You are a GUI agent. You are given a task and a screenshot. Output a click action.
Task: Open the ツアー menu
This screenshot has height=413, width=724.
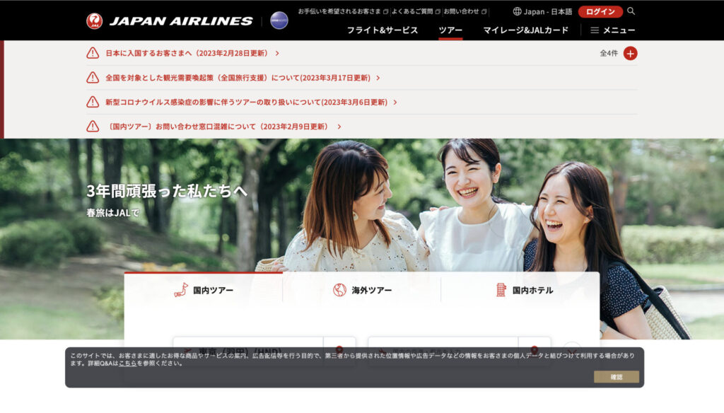[450, 30]
